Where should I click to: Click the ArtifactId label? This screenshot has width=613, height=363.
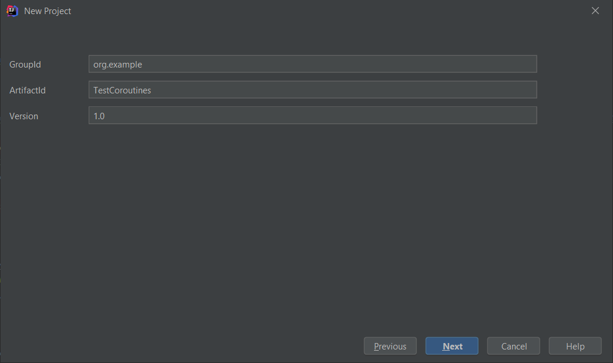28,90
